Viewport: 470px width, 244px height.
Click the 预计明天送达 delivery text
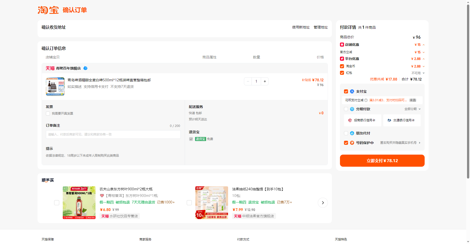click(x=198, y=119)
